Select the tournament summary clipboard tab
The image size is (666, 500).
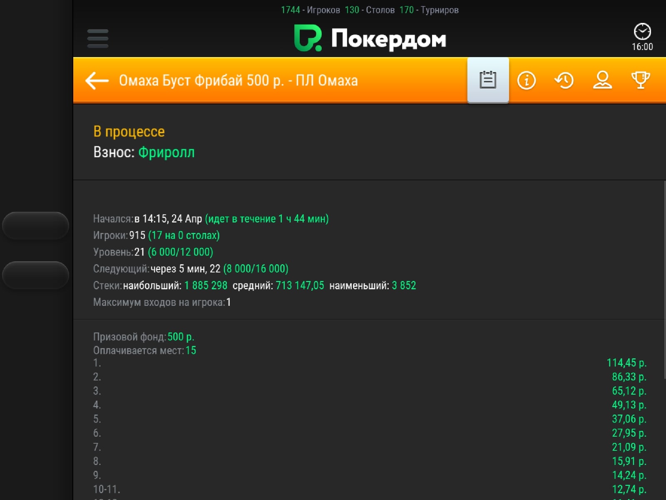pos(488,80)
